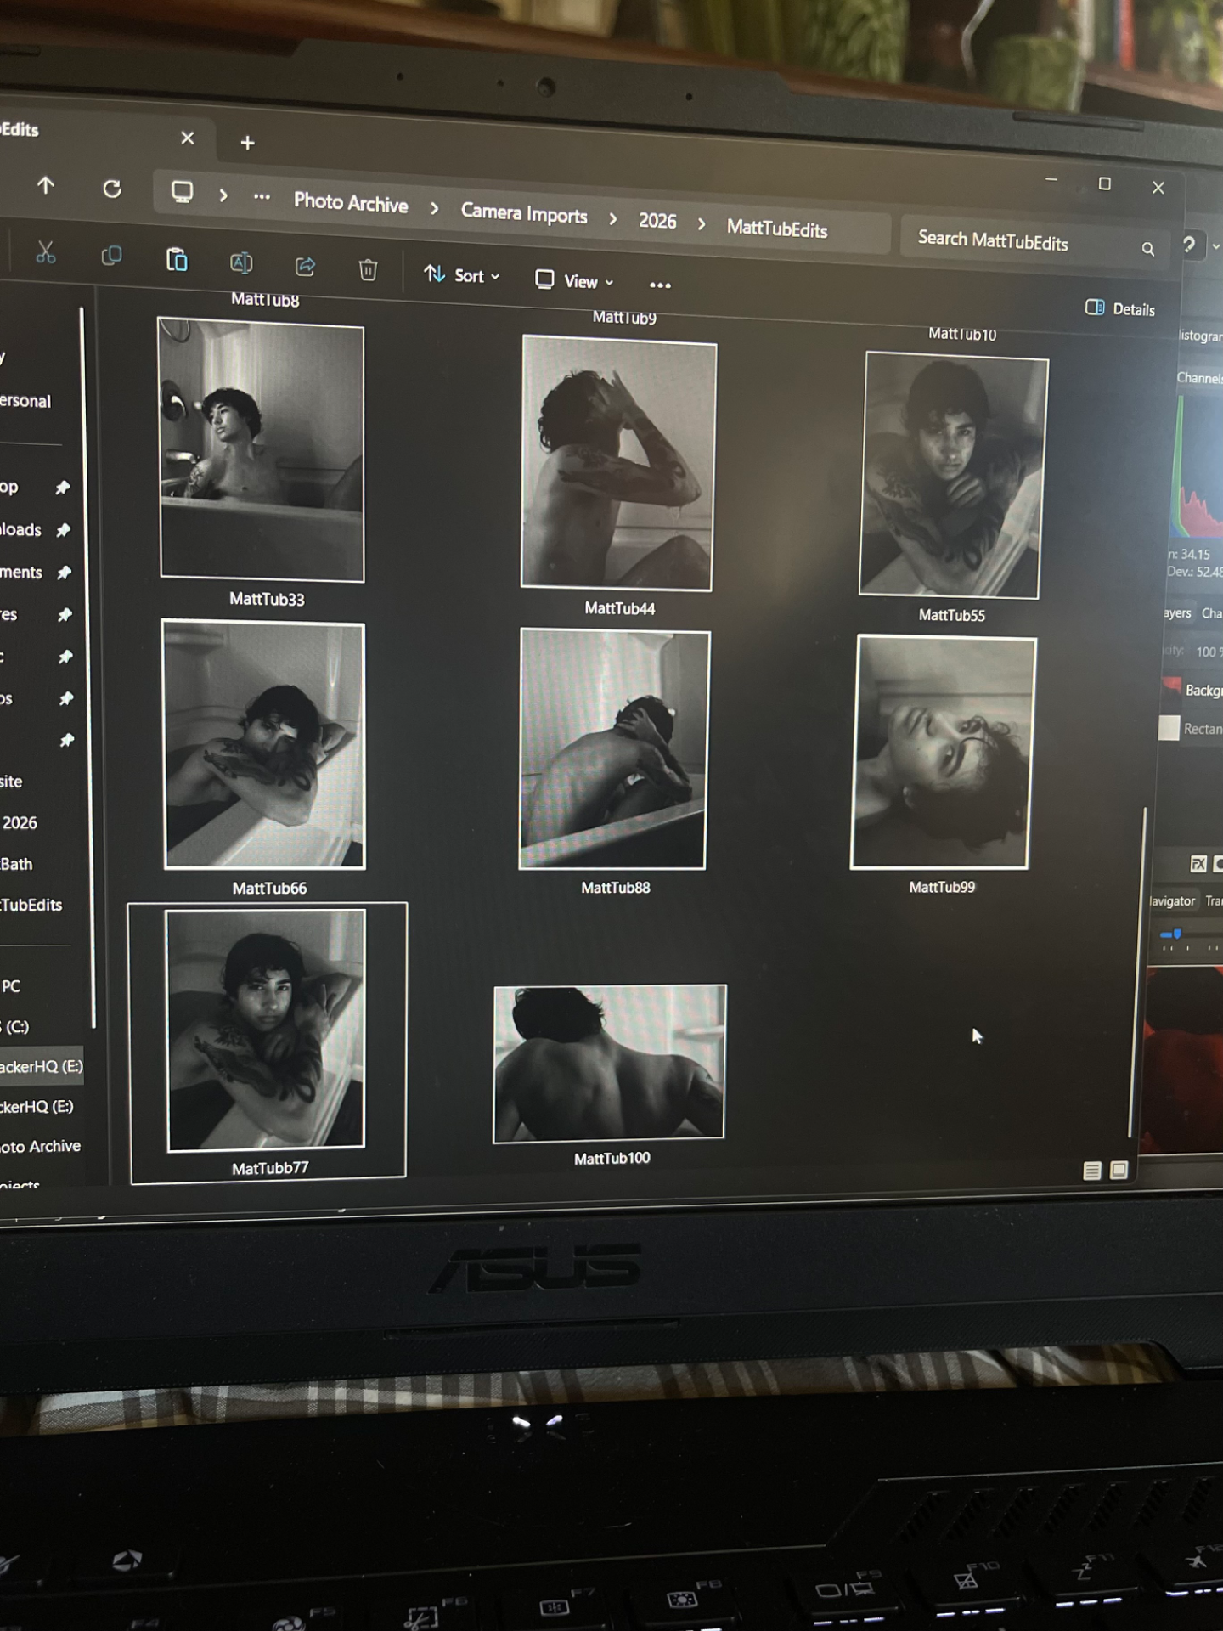Click the pin icon beside Pictures in sidebar
The width and height of the screenshot is (1223, 1631).
[x=65, y=614]
